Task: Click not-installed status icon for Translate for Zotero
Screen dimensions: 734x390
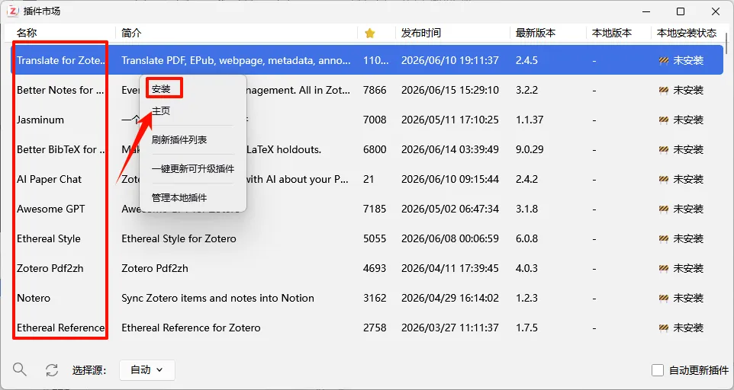Action: [663, 60]
